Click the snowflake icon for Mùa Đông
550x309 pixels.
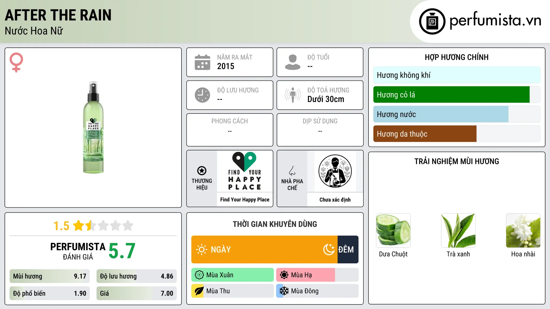[284, 291]
